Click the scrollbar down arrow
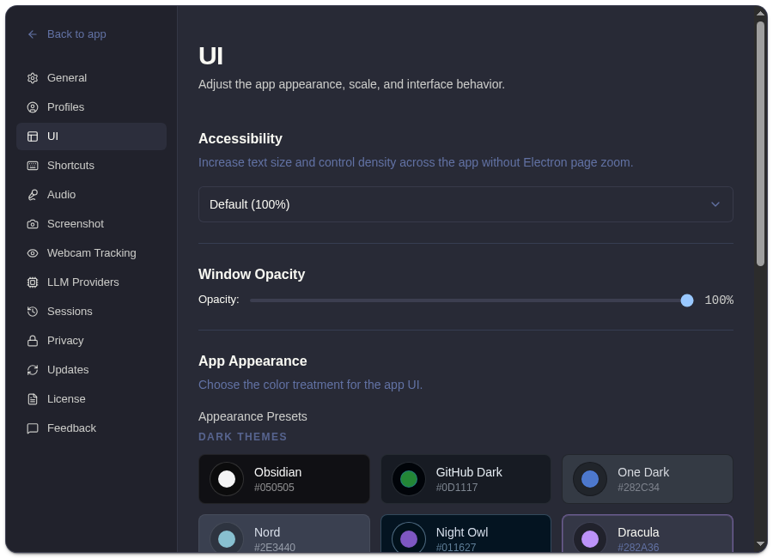Image resolution: width=773 pixels, height=558 pixels. 761,544
